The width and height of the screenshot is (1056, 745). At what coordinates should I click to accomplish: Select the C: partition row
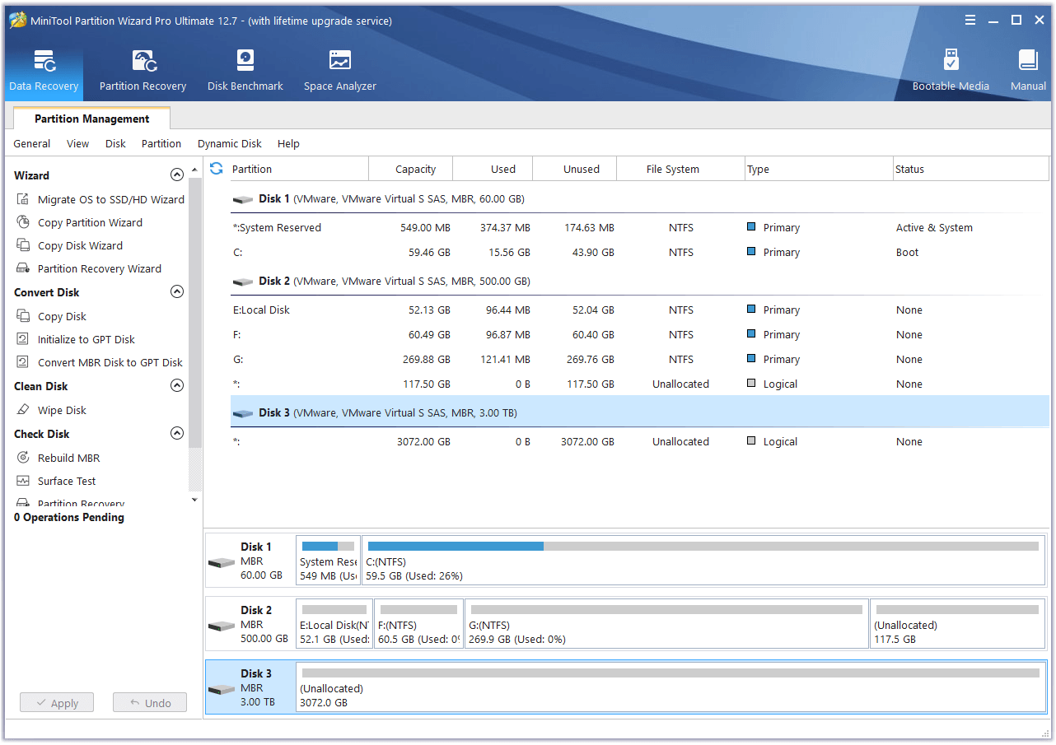pos(640,253)
